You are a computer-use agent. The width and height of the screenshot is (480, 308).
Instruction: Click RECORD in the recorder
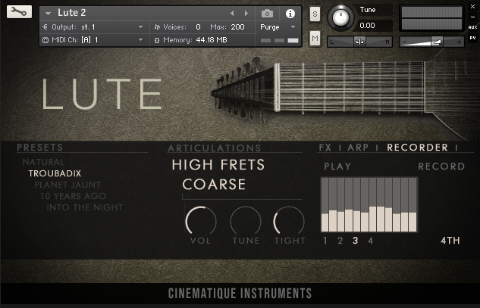(x=441, y=166)
